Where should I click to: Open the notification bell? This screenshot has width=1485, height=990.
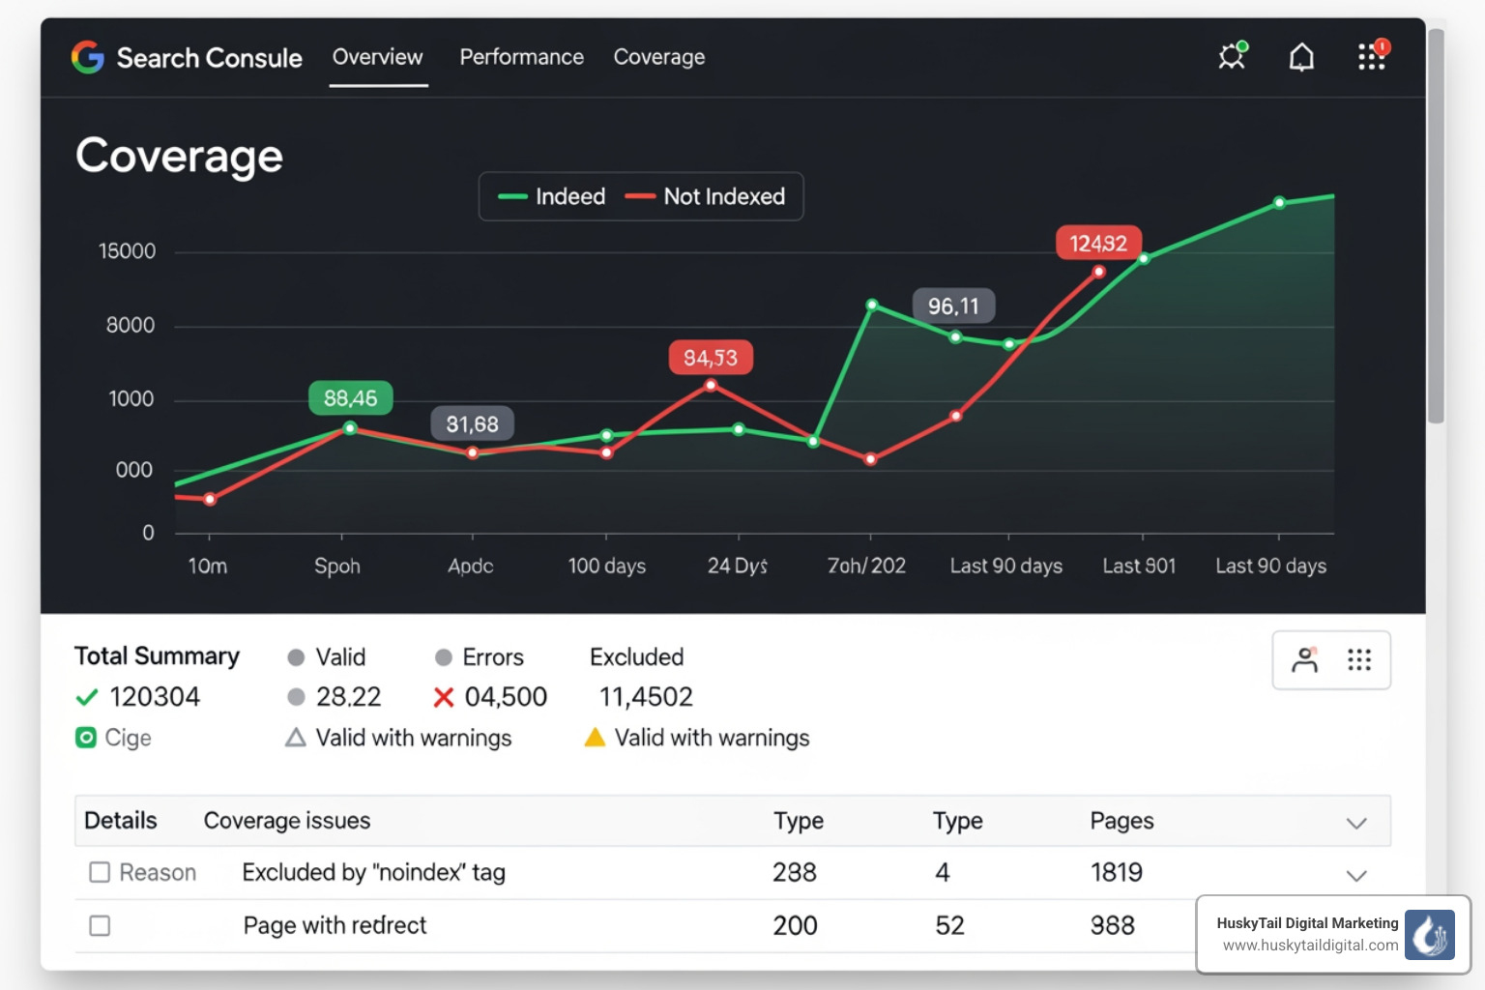[1301, 56]
